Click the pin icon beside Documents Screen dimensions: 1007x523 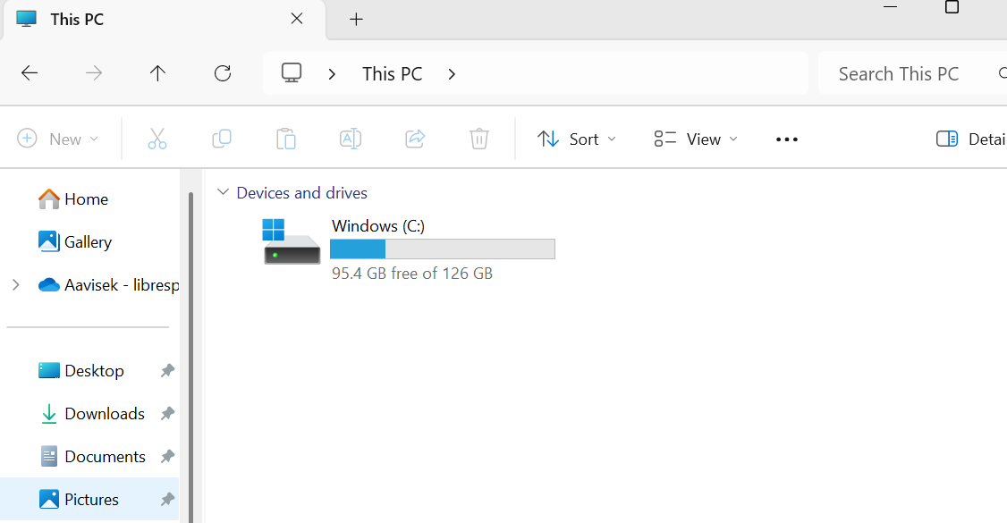[167, 456]
